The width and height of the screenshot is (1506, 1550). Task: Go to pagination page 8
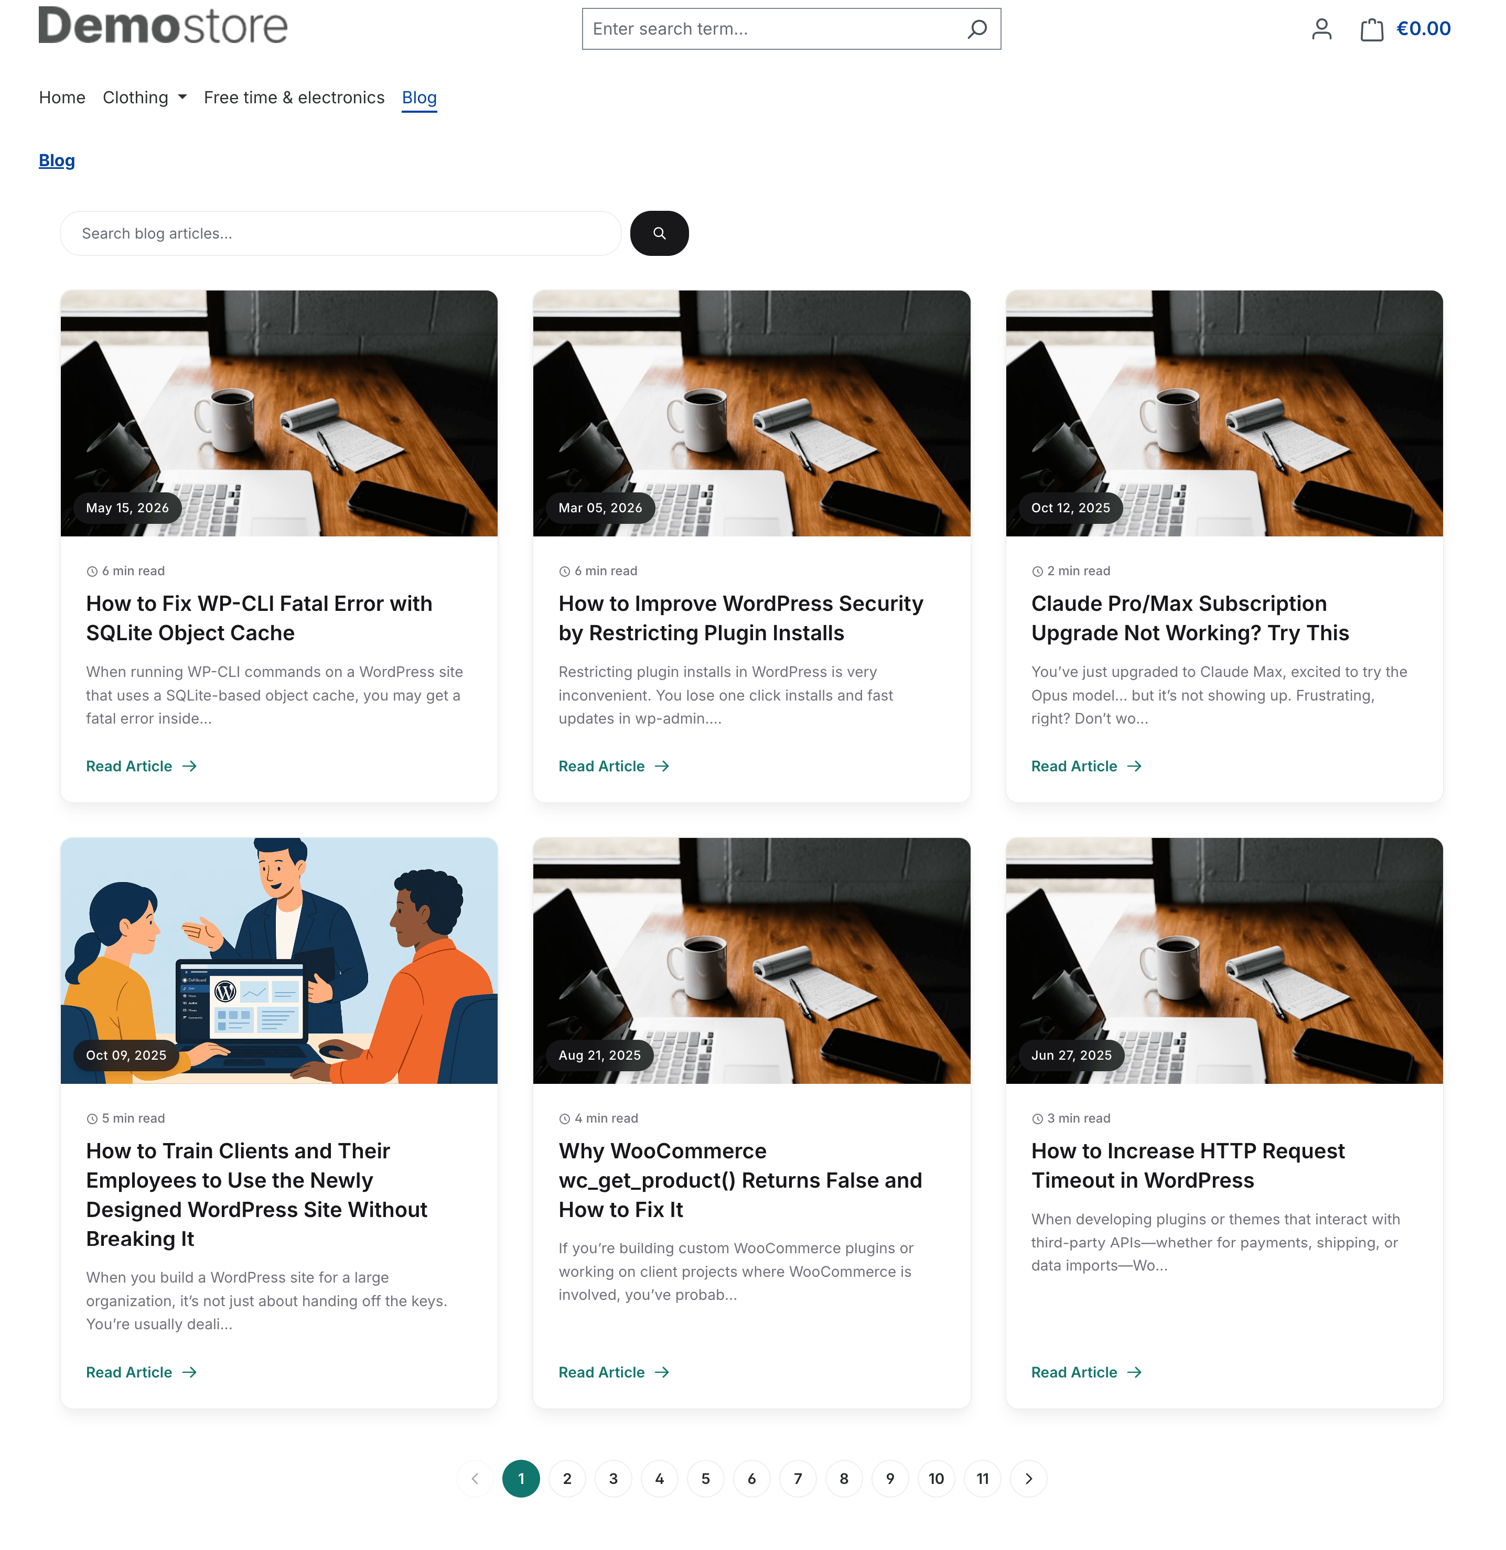(844, 1479)
